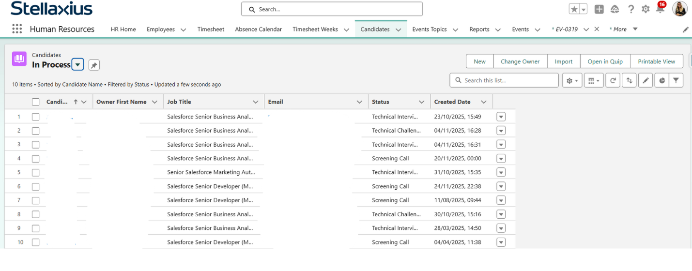Open the Timesheet tab
692x271 pixels.
point(211,29)
